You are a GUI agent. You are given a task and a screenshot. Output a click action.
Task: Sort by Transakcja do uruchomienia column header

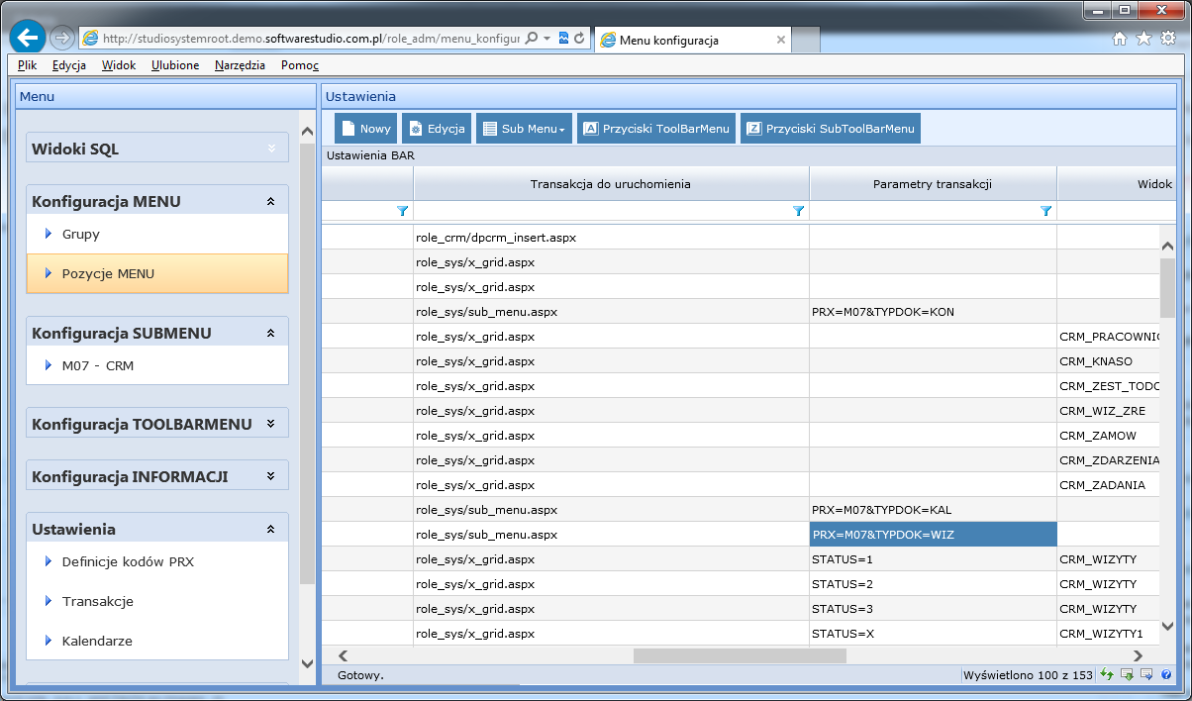[611, 183]
